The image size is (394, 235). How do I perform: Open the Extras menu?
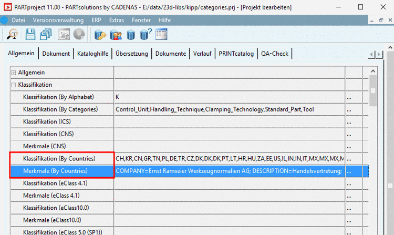(x=117, y=20)
